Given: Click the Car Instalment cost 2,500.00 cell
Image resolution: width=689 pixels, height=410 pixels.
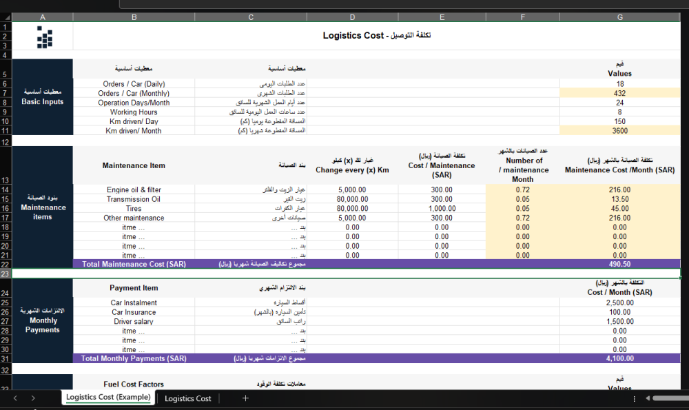Looking at the screenshot, I should click(x=619, y=303).
